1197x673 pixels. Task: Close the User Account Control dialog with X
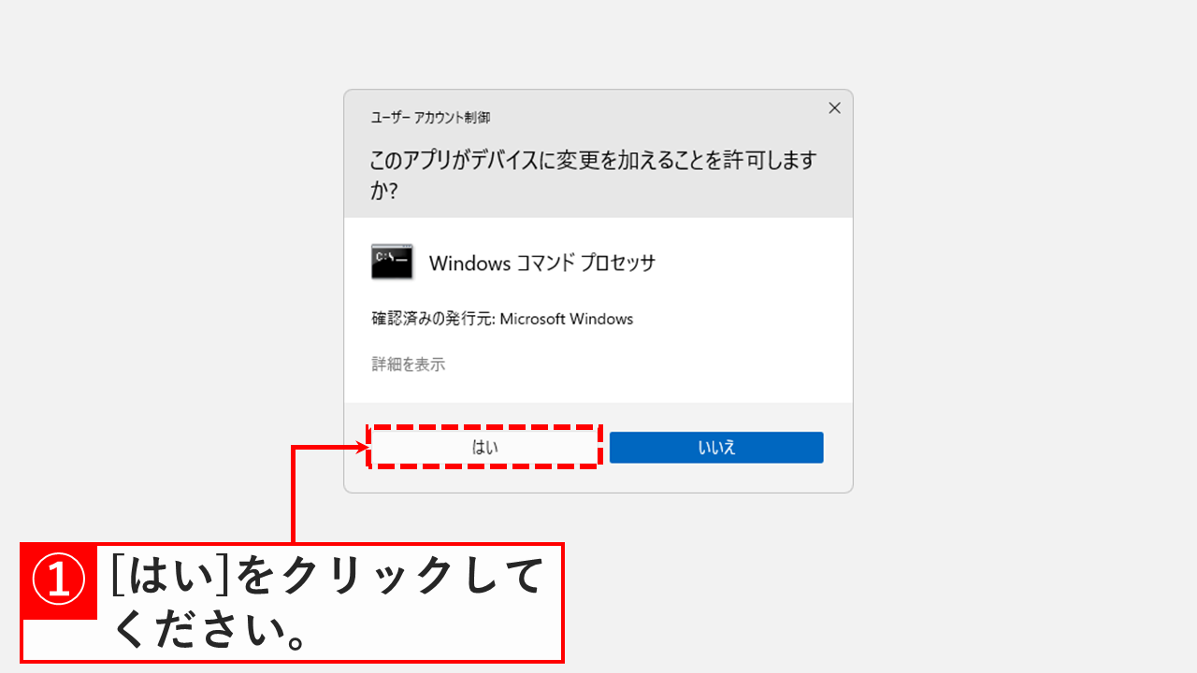(x=834, y=108)
